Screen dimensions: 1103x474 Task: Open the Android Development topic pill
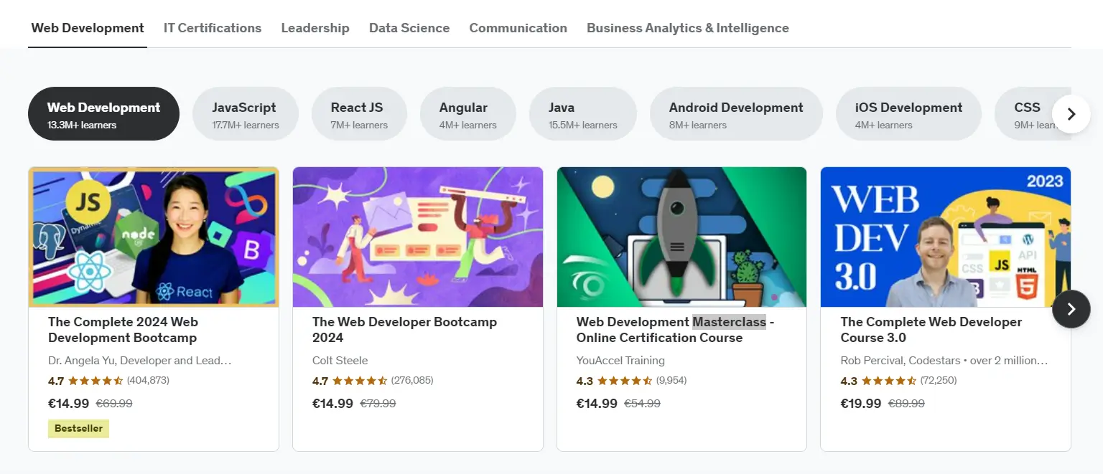735,114
